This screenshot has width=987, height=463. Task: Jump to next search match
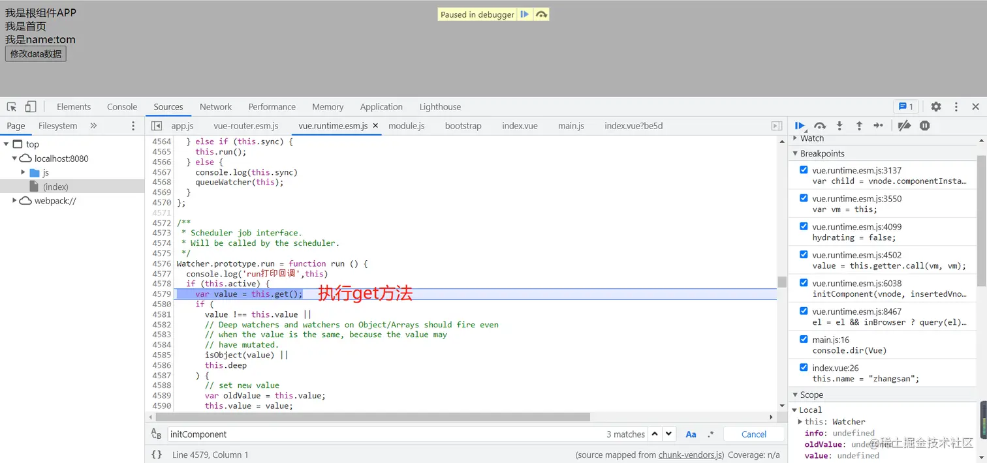670,434
